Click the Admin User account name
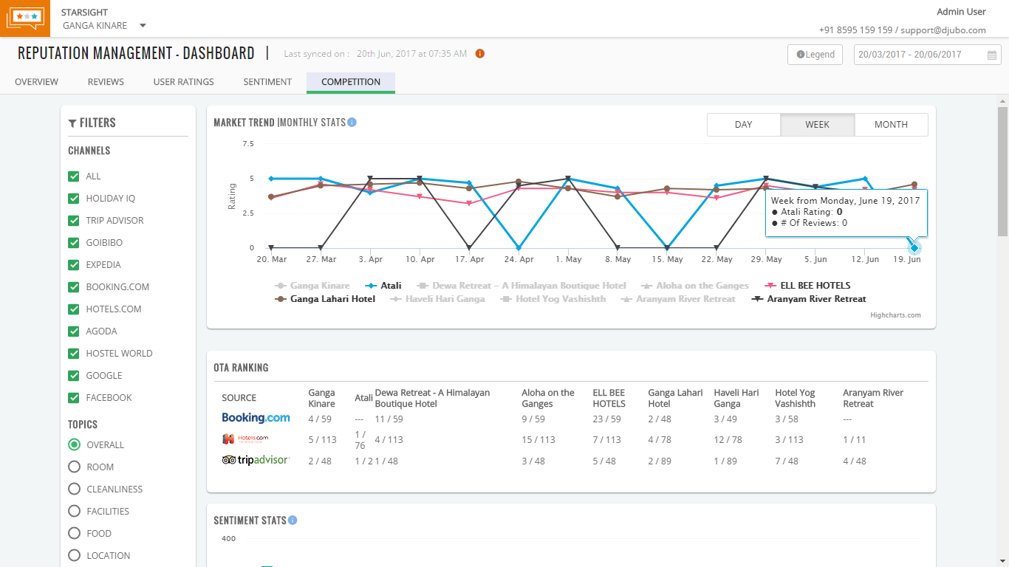1009x567 pixels. [961, 12]
